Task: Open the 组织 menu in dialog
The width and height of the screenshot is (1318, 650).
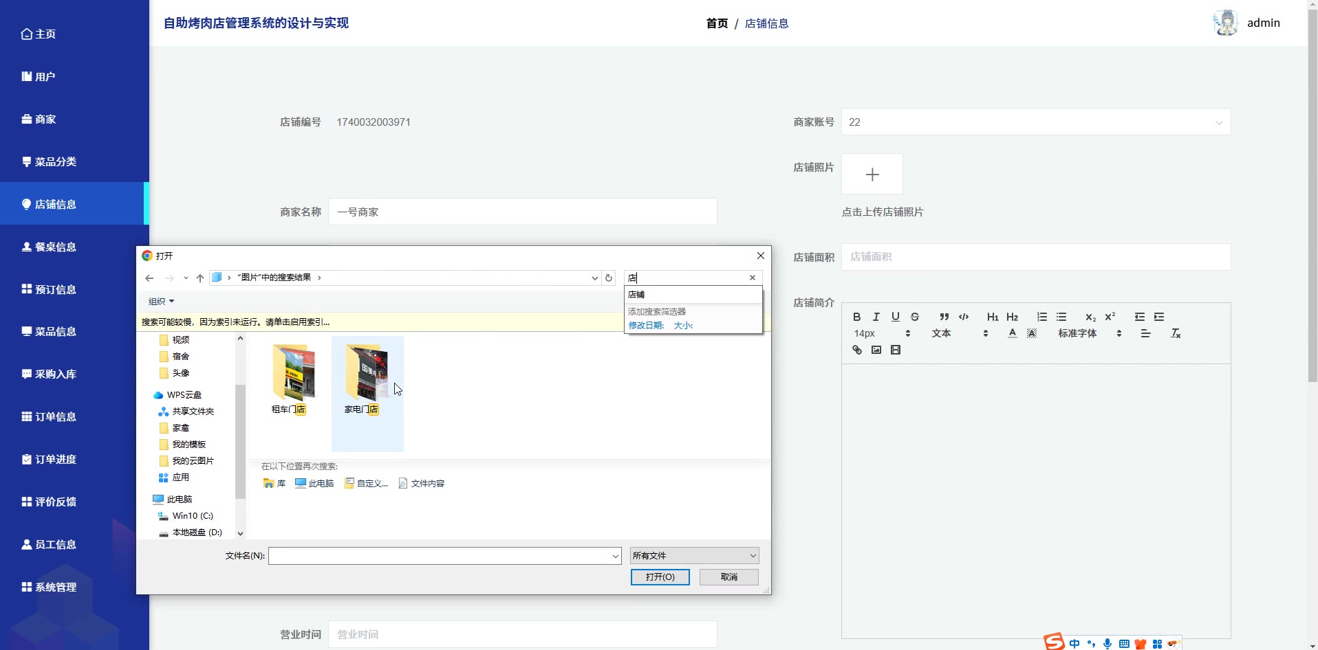Action: 161,301
